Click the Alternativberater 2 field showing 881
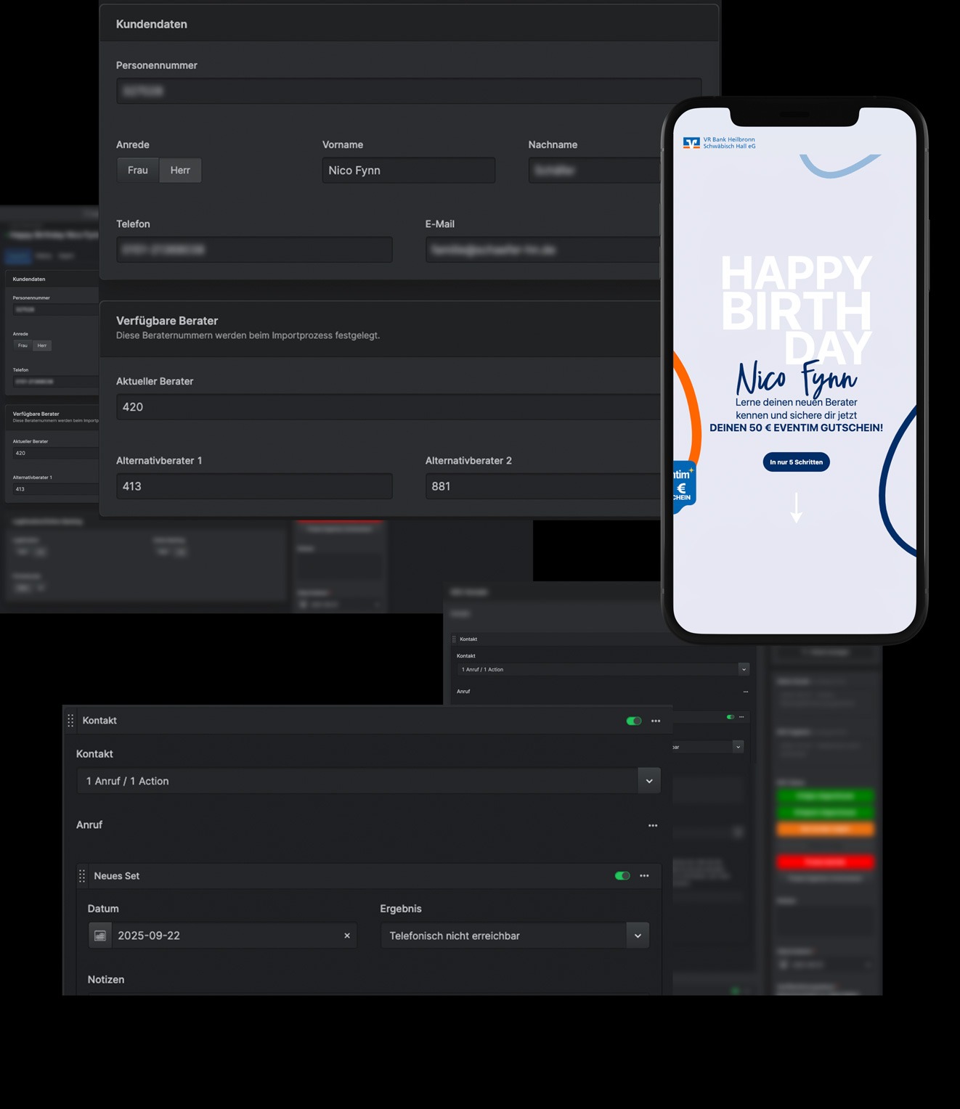This screenshot has height=1109, width=960. (x=542, y=486)
